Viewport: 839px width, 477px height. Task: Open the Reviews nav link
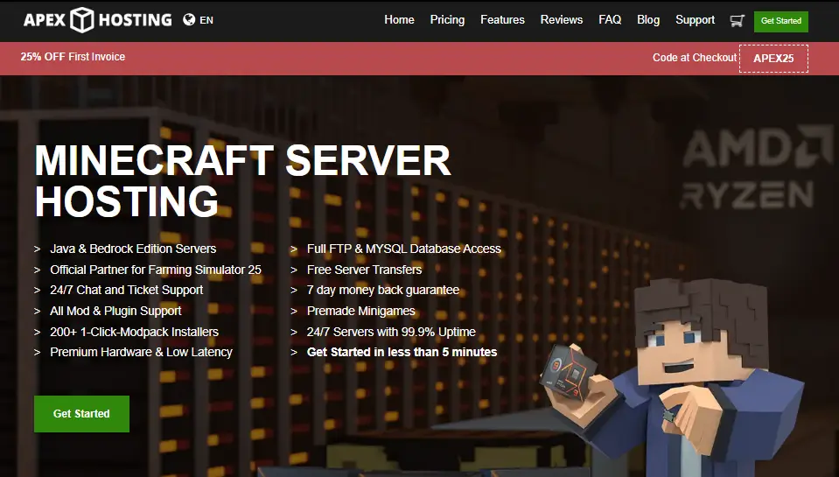[562, 20]
